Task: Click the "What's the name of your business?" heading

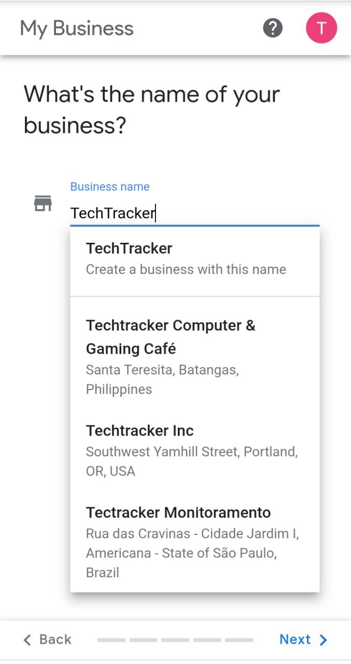Action: [x=152, y=109]
